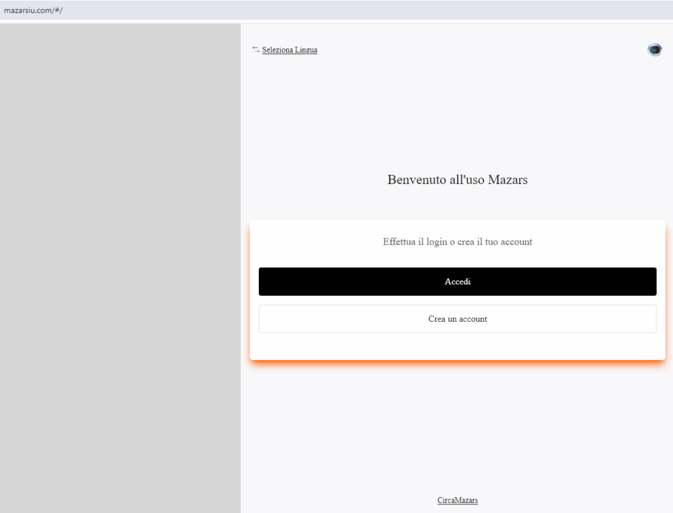Screen dimensions: 673x513
Task: Click the Effettua il login subtitle text
Action: (457, 242)
